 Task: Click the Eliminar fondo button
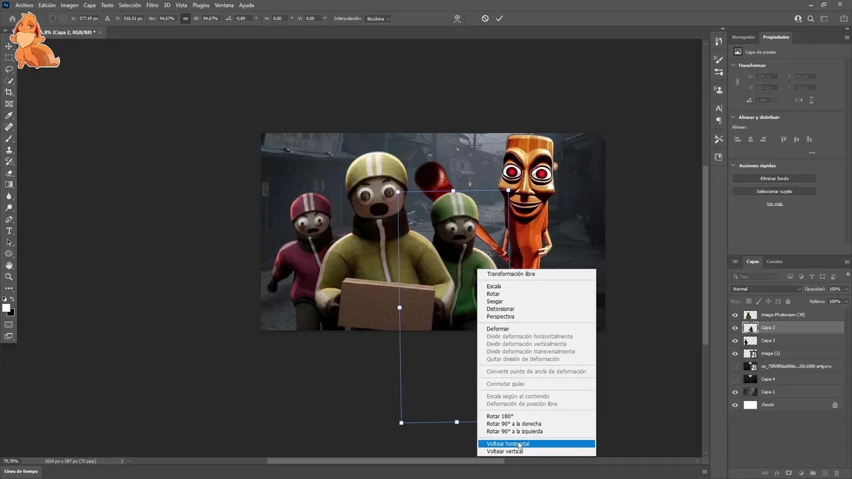774,178
